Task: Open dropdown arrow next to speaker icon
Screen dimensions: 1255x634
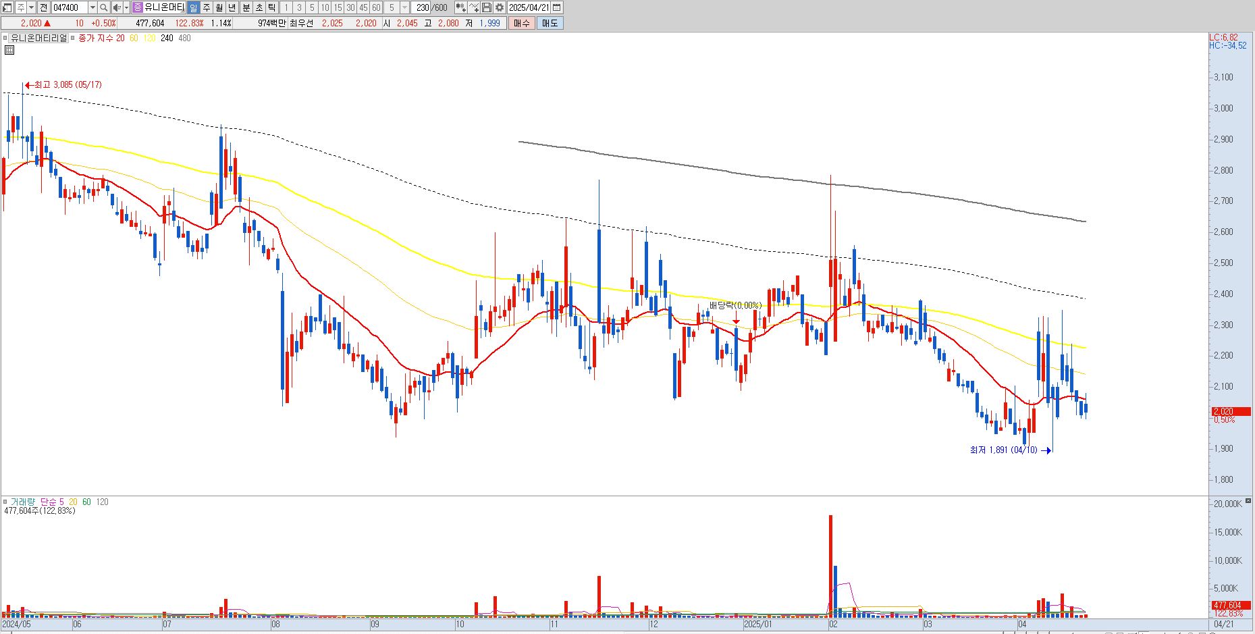Action: pyautogui.click(x=126, y=7)
